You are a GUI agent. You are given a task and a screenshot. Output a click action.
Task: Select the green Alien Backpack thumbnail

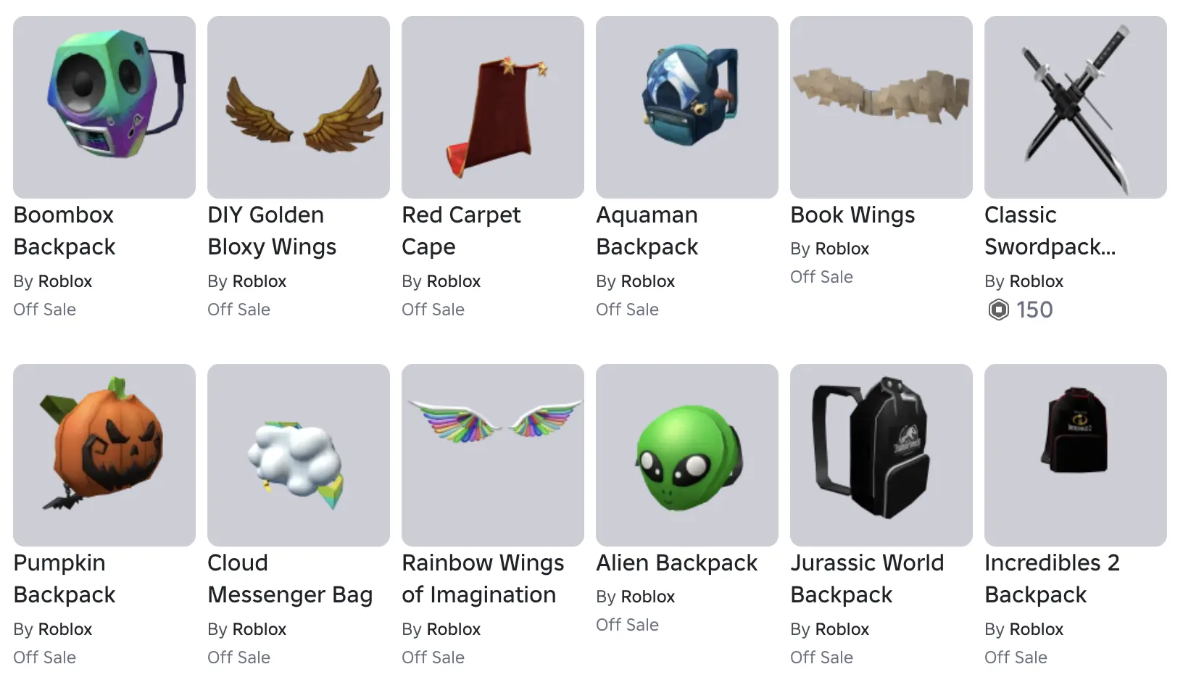tap(687, 455)
